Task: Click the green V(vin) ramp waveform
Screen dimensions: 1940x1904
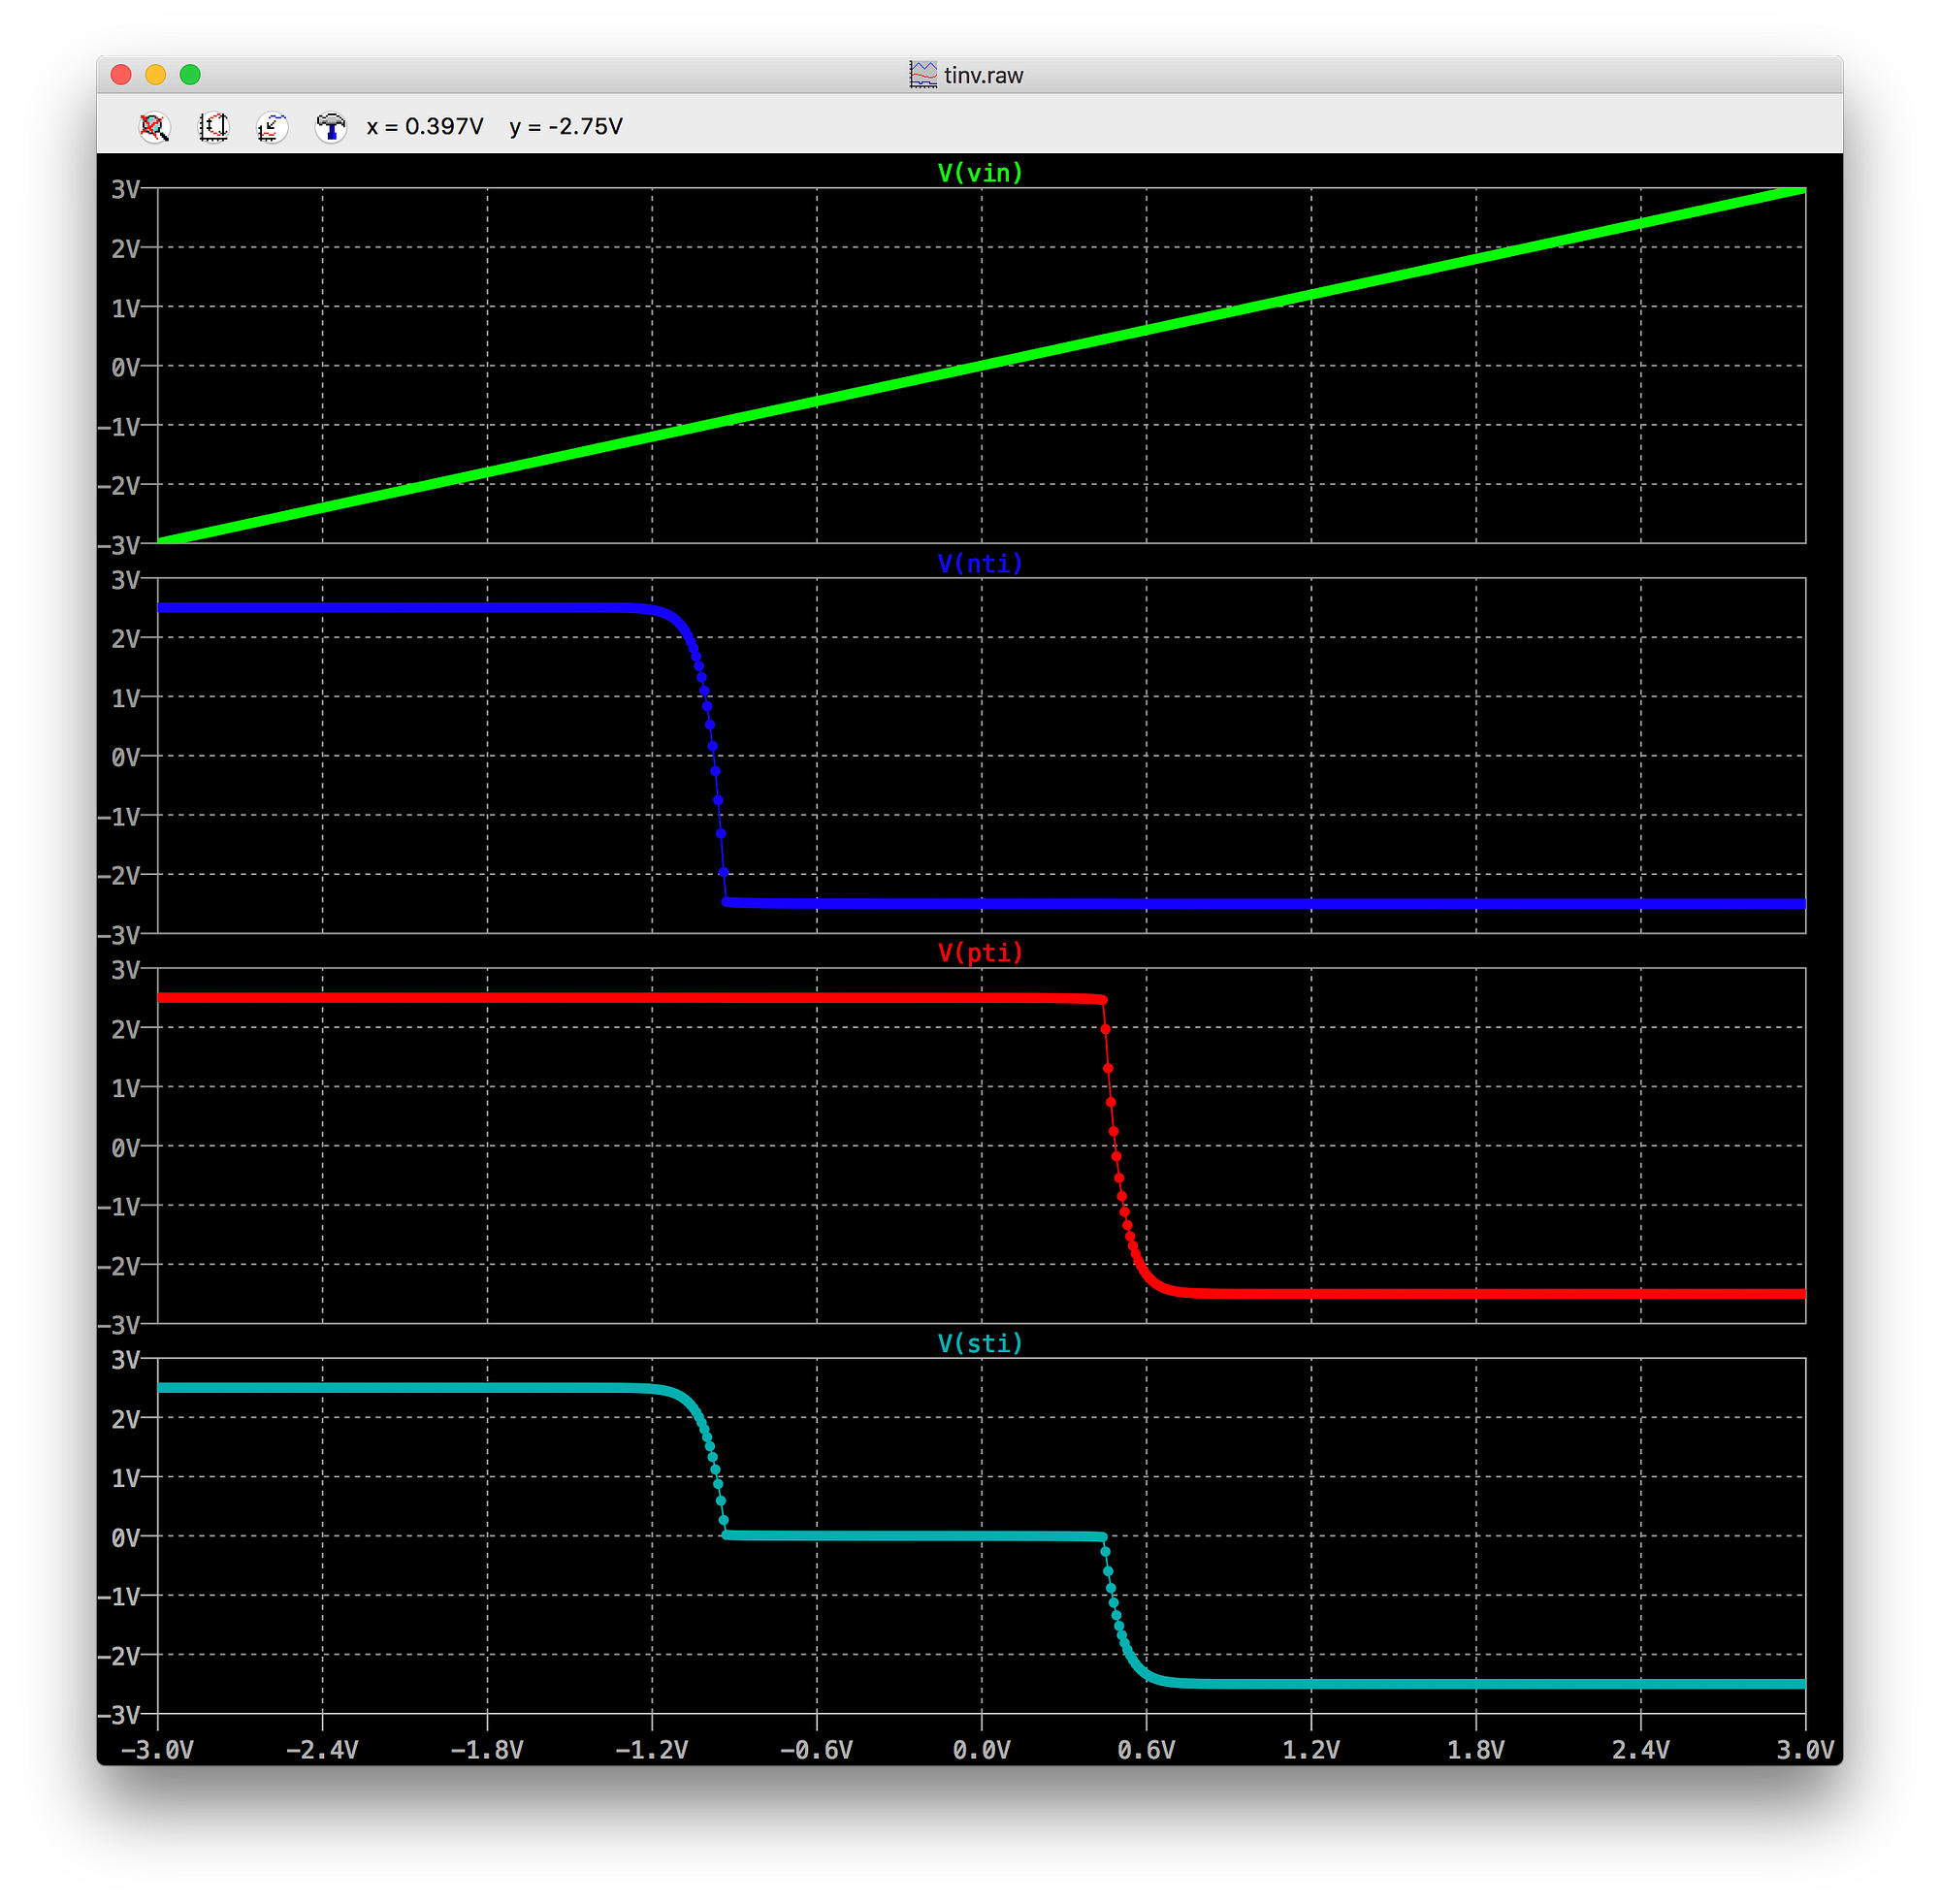Action: pos(981,366)
